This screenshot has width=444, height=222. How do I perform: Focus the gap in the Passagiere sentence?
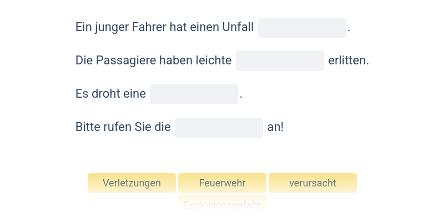click(x=280, y=61)
